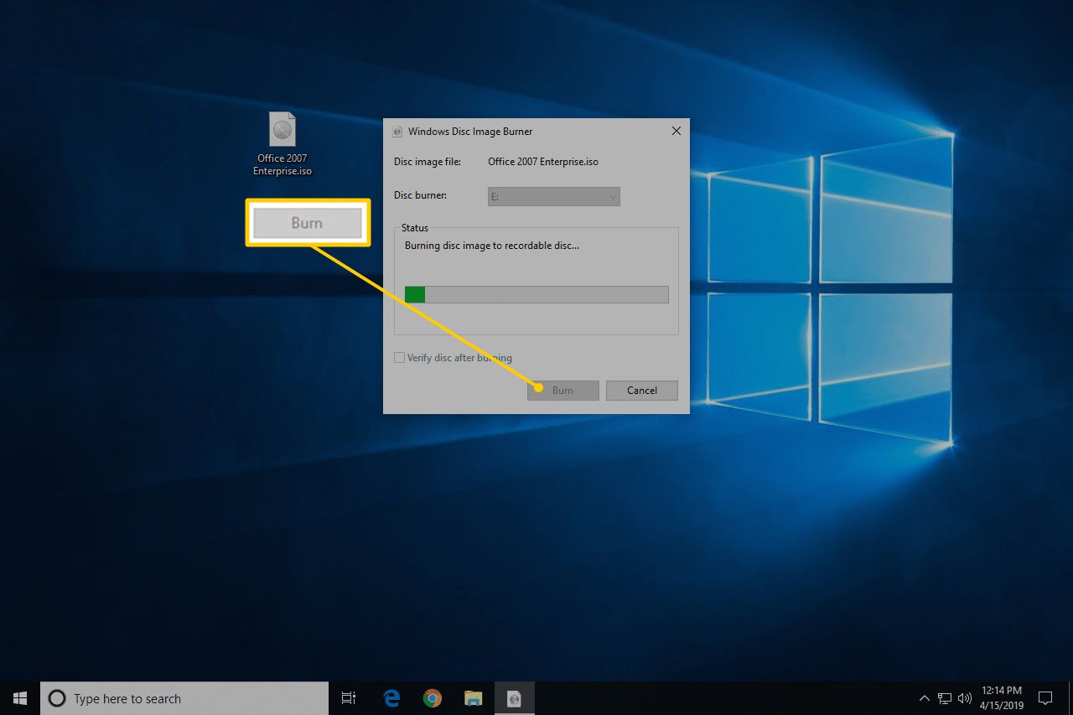Image resolution: width=1073 pixels, height=715 pixels.
Task: Open Task View from the taskbar
Action: point(349,698)
